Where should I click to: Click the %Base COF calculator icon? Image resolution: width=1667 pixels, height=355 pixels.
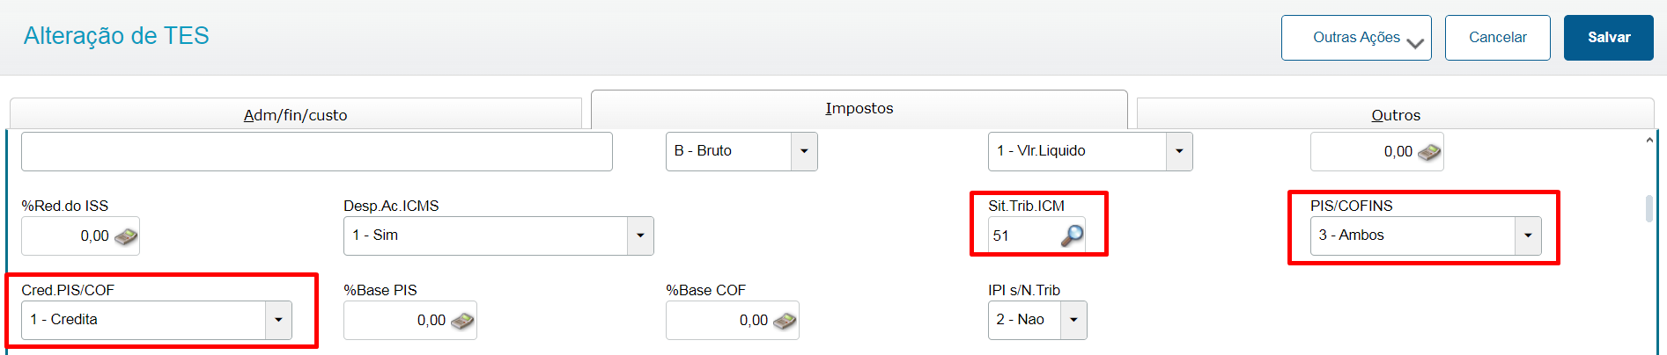[x=785, y=321]
